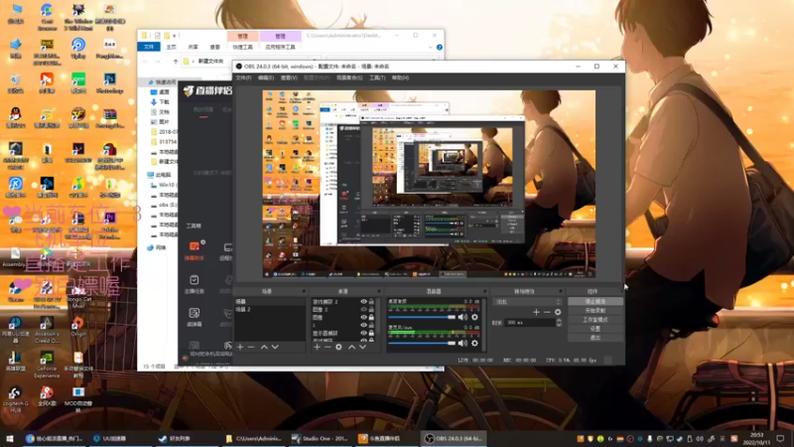Screen dimensions: 794x447
Task: Select 网络 in File Explorer navigation tree
Action: (161, 247)
